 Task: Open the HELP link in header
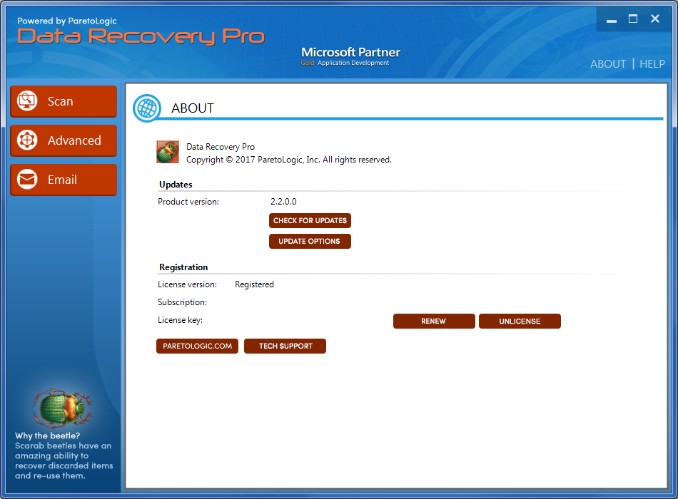(x=652, y=64)
